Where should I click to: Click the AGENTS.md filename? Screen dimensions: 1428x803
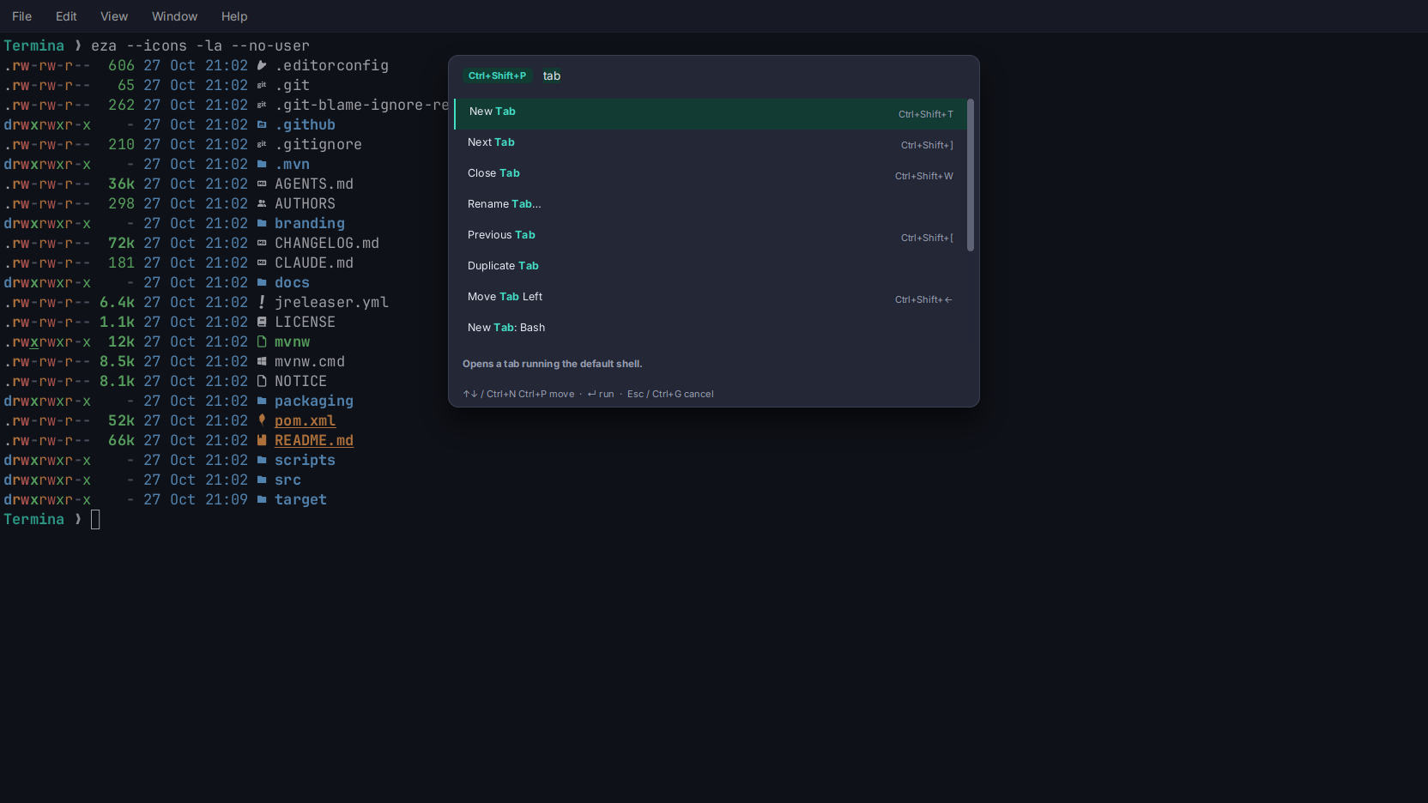(x=314, y=184)
